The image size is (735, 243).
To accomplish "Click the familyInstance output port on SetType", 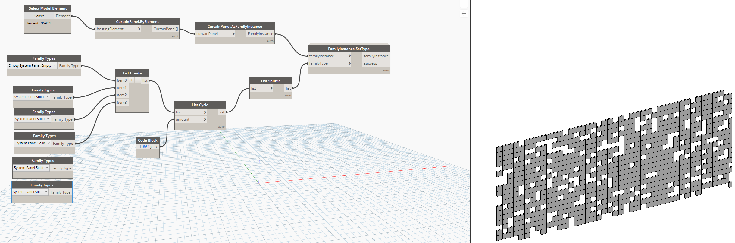I will (x=376, y=56).
